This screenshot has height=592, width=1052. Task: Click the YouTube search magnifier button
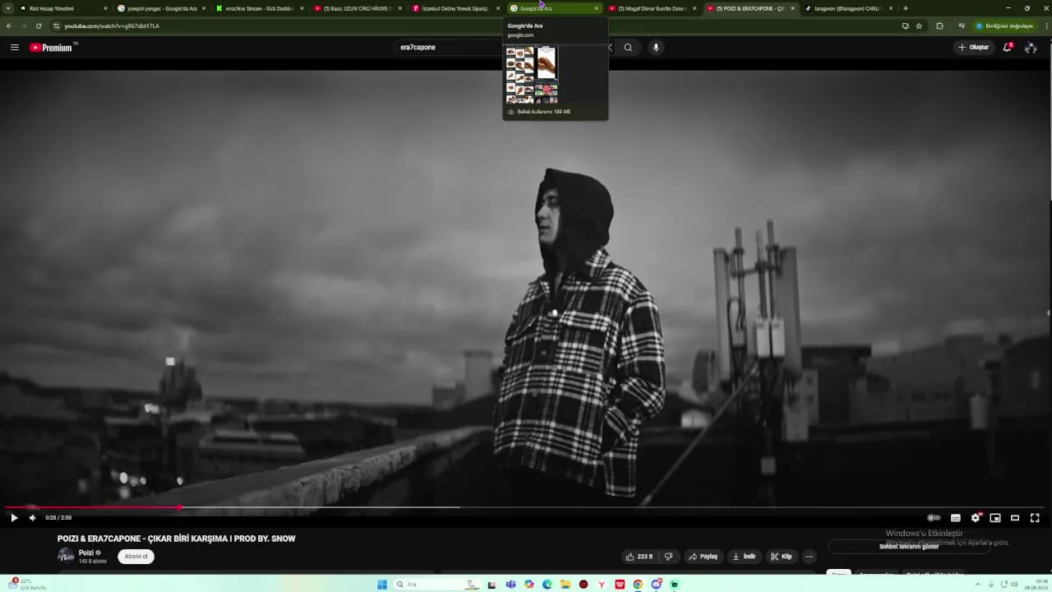click(x=628, y=47)
